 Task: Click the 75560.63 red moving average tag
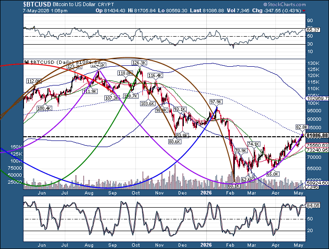[317, 145]
